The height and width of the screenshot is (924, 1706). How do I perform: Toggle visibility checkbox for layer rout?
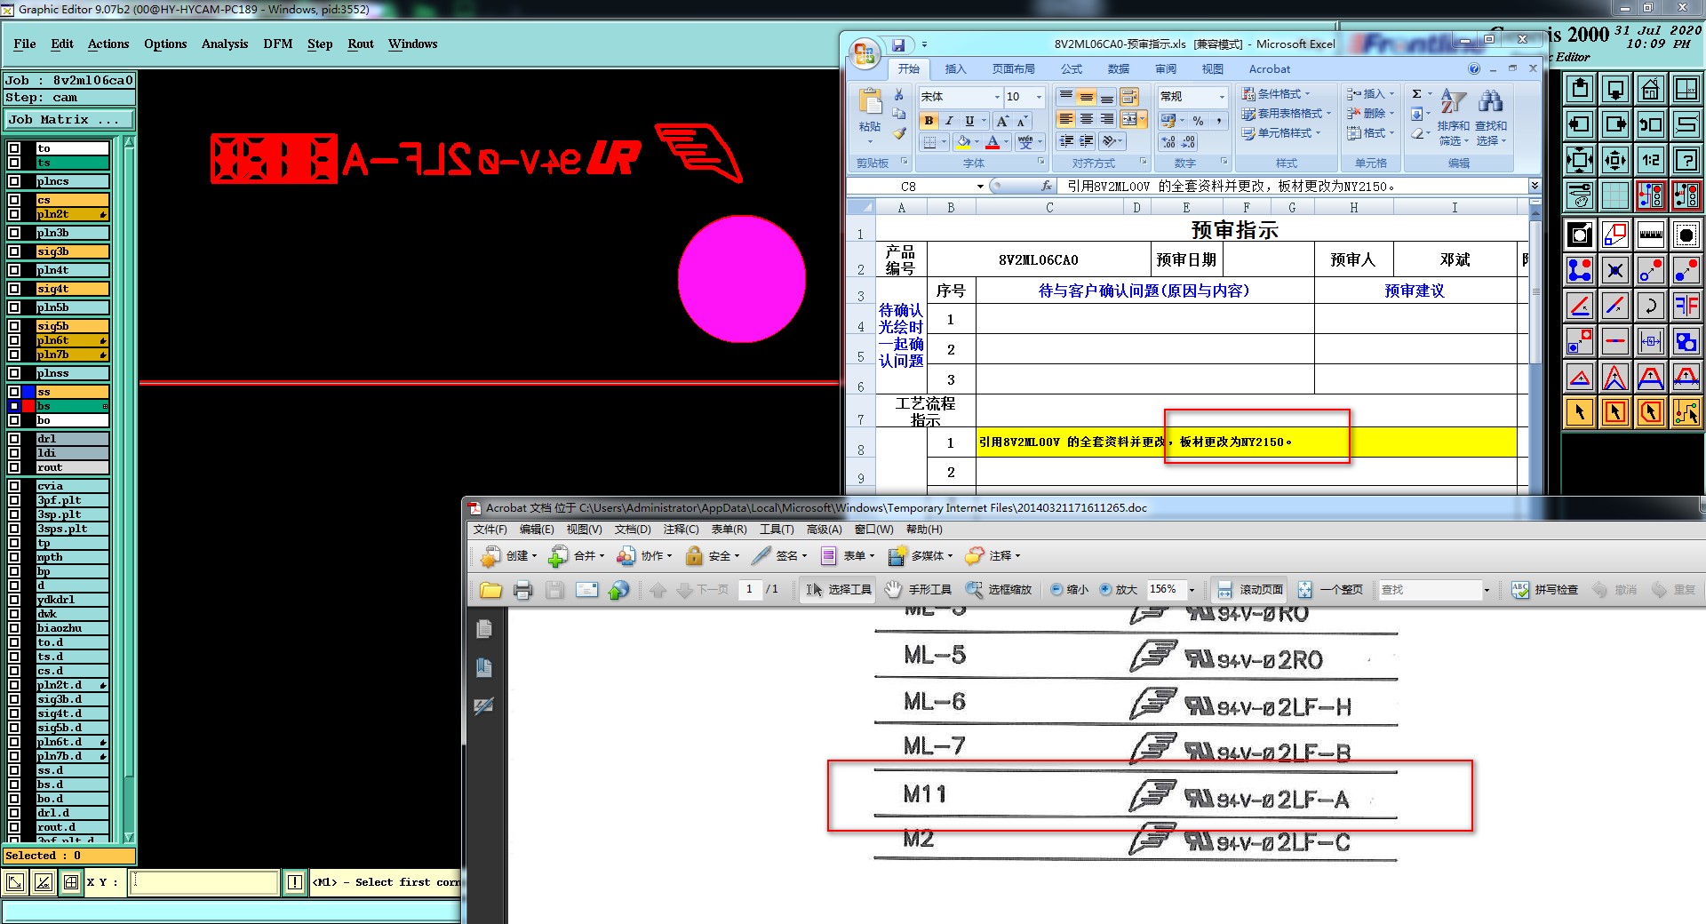(14, 467)
